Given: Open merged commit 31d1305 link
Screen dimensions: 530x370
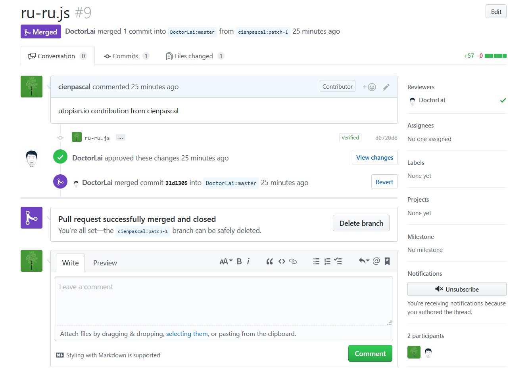Looking at the screenshot, I should (176, 183).
